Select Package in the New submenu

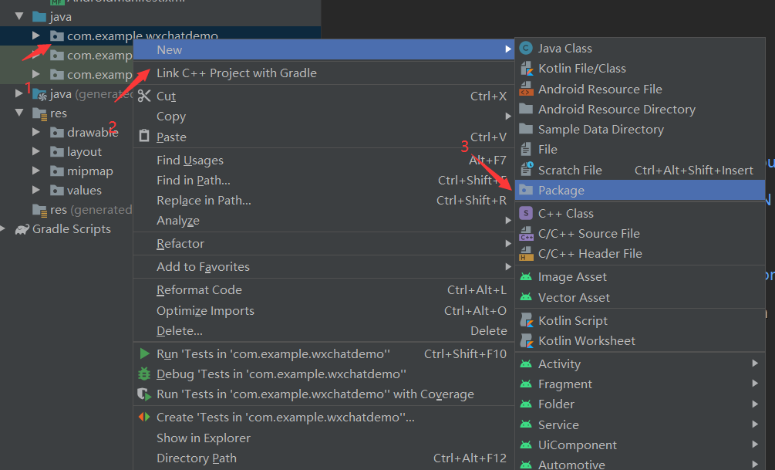640,190
